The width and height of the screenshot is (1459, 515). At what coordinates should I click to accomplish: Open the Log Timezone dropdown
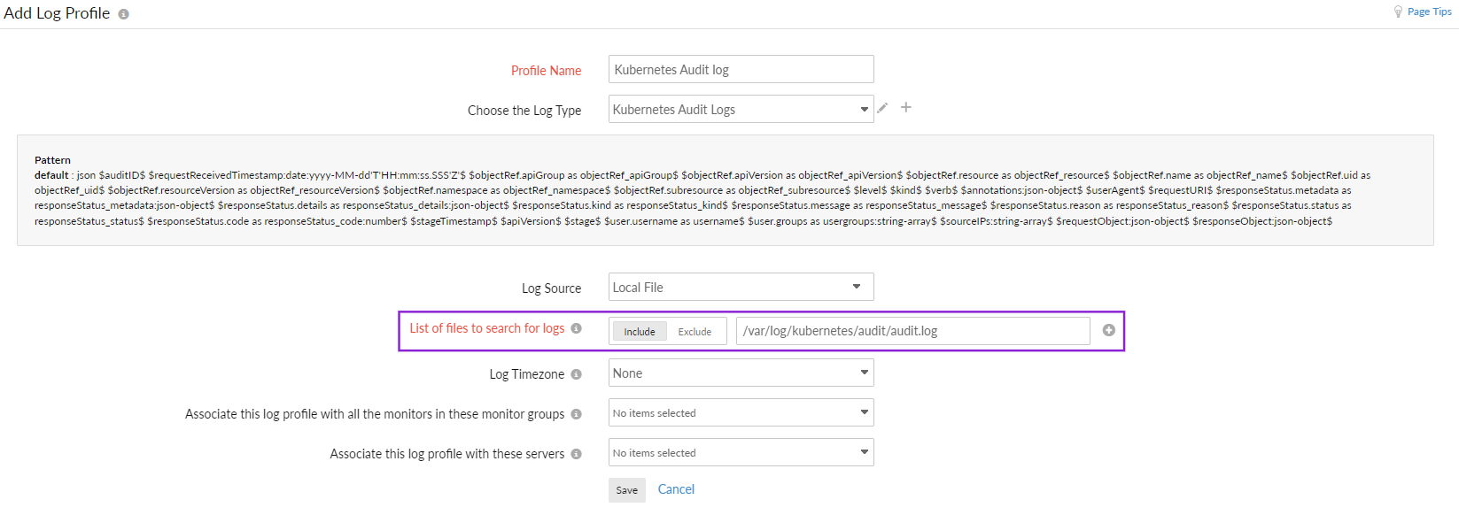click(741, 373)
